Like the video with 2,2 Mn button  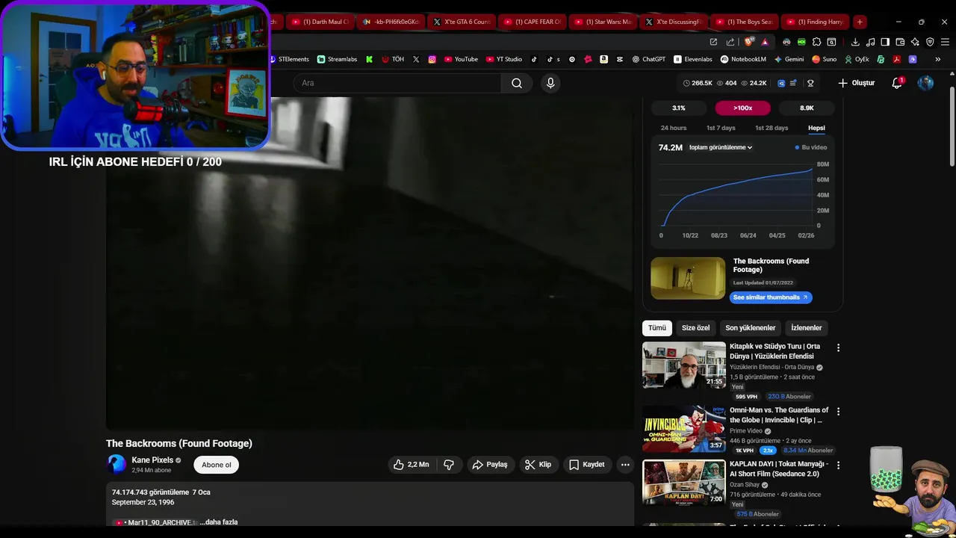[x=412, y=465]
